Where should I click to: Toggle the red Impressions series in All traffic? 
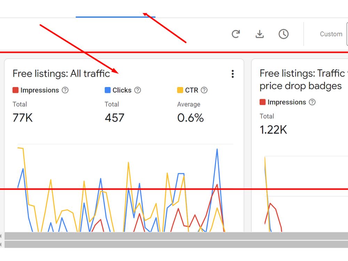click(16, 90)
